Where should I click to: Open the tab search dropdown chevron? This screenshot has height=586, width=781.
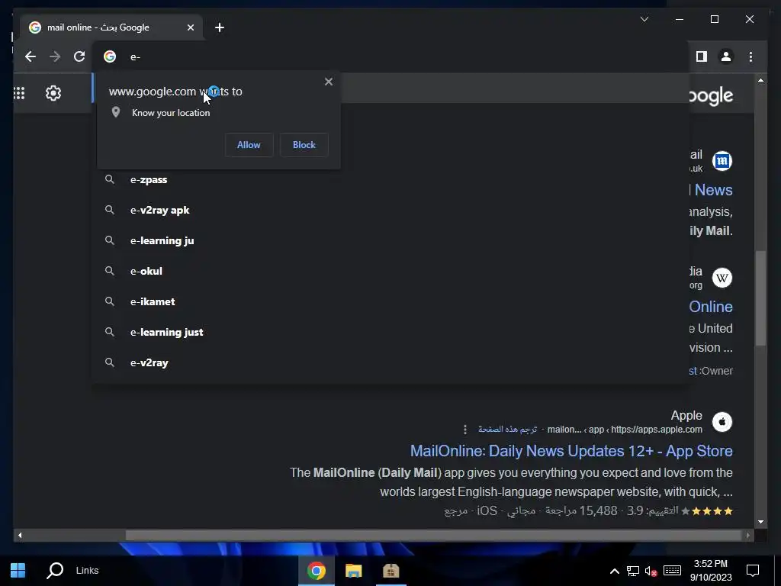(x=644, y=19)
